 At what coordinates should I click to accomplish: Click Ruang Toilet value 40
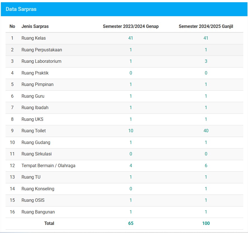coord(206,131)
